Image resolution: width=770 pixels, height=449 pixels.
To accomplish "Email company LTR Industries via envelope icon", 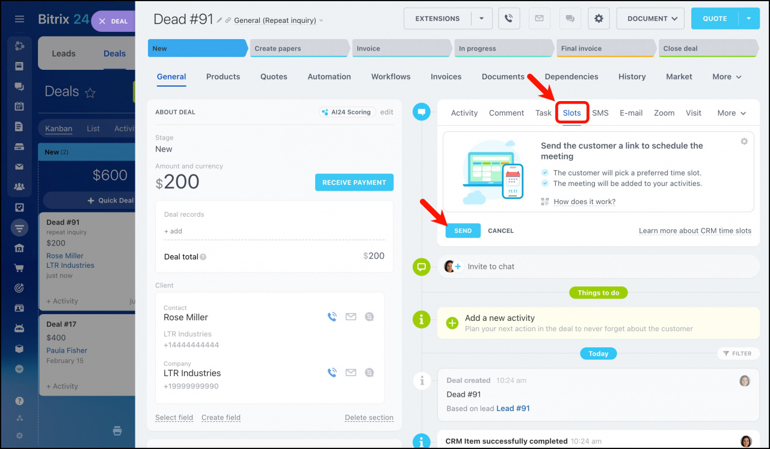I will click(351, 373).
